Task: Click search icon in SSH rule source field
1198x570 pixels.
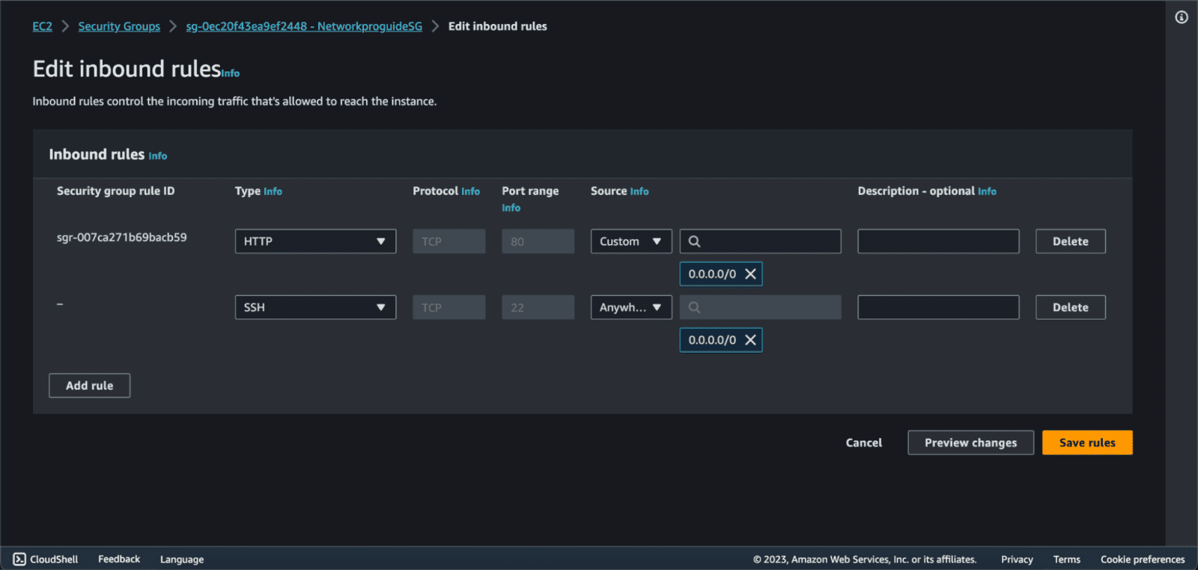Action: pos(694,307)
